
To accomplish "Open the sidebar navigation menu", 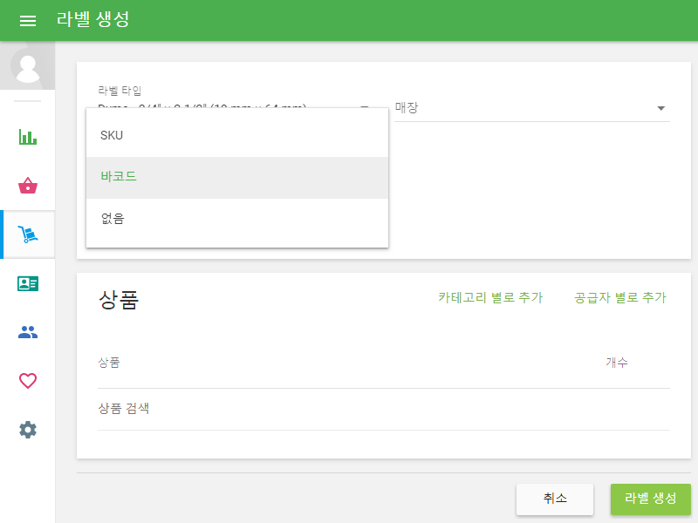I will click(28, 21).
